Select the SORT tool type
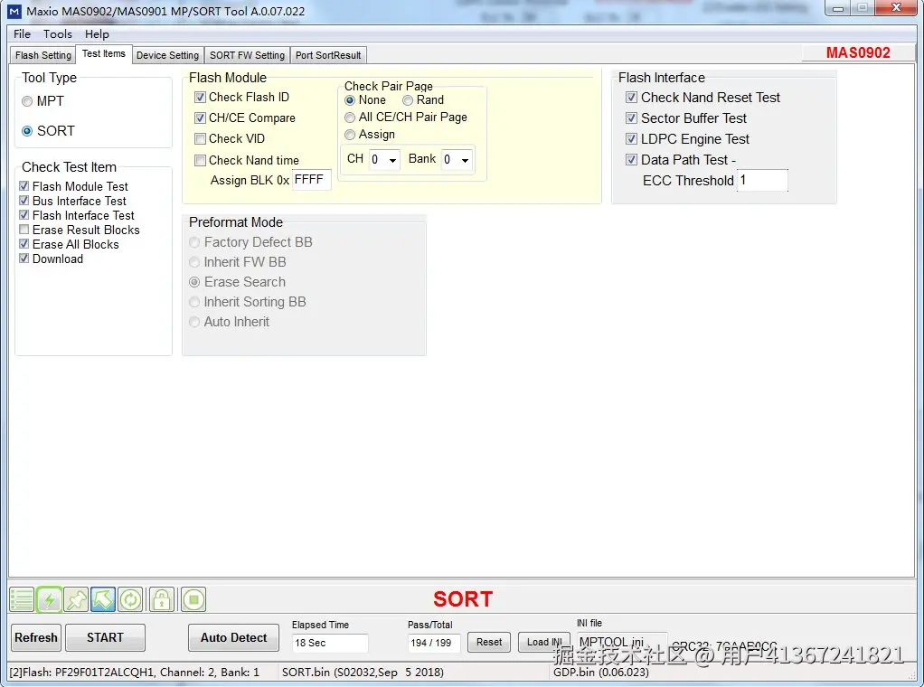 click(x=27, y=131)
